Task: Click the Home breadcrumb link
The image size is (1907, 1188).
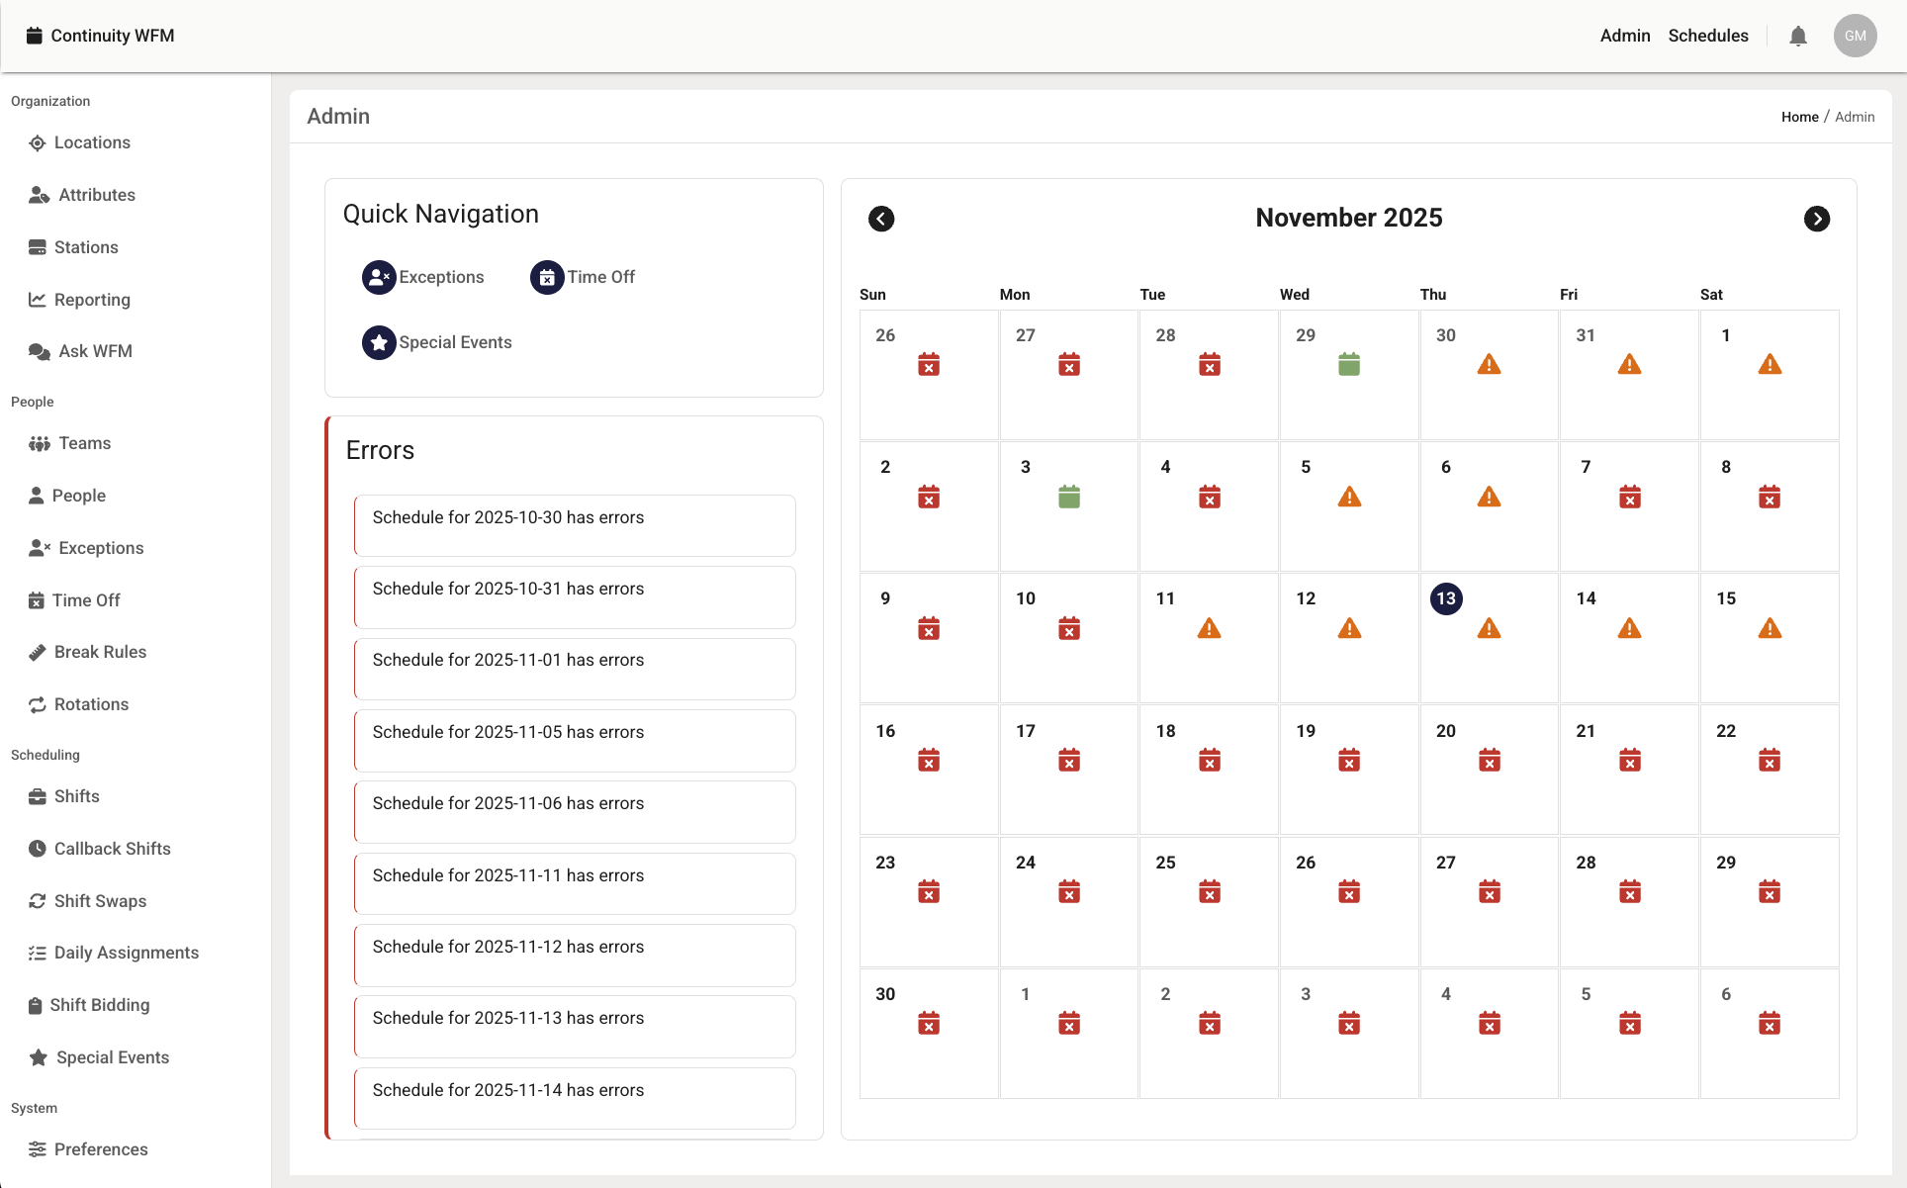Action: (x=1799, y=117)
